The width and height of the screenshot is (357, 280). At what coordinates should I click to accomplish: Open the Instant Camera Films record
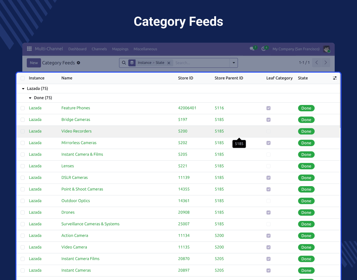point(80,259)
